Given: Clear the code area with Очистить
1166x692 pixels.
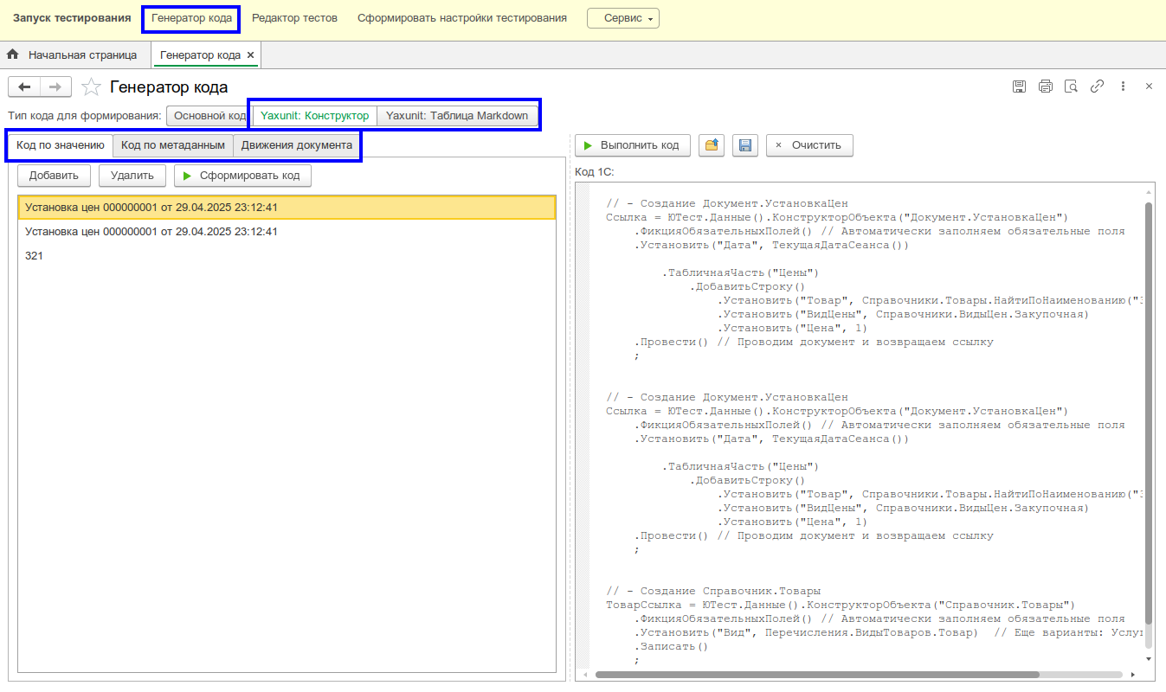Looking at the screenshot, I should click(809, 144).
